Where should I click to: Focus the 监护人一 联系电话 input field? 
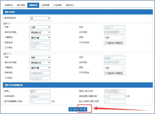click(40, 43)
